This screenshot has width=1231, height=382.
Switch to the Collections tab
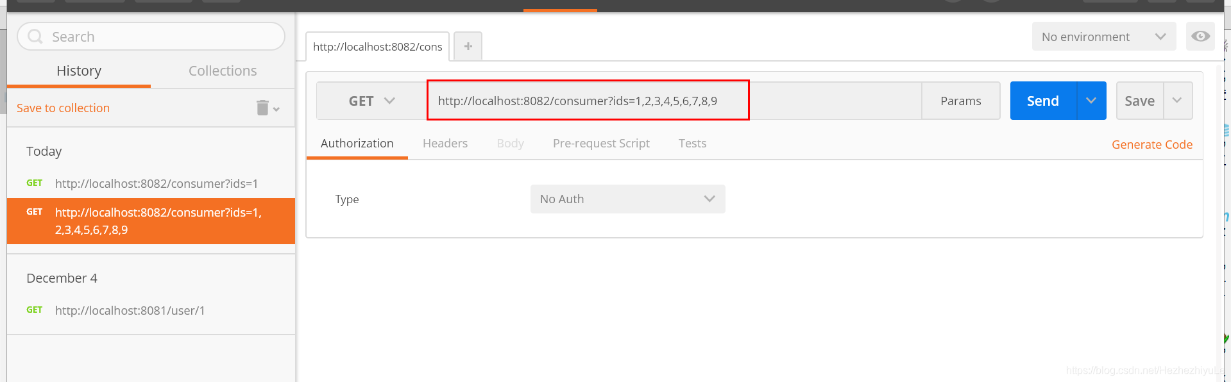tap(223, 71)
